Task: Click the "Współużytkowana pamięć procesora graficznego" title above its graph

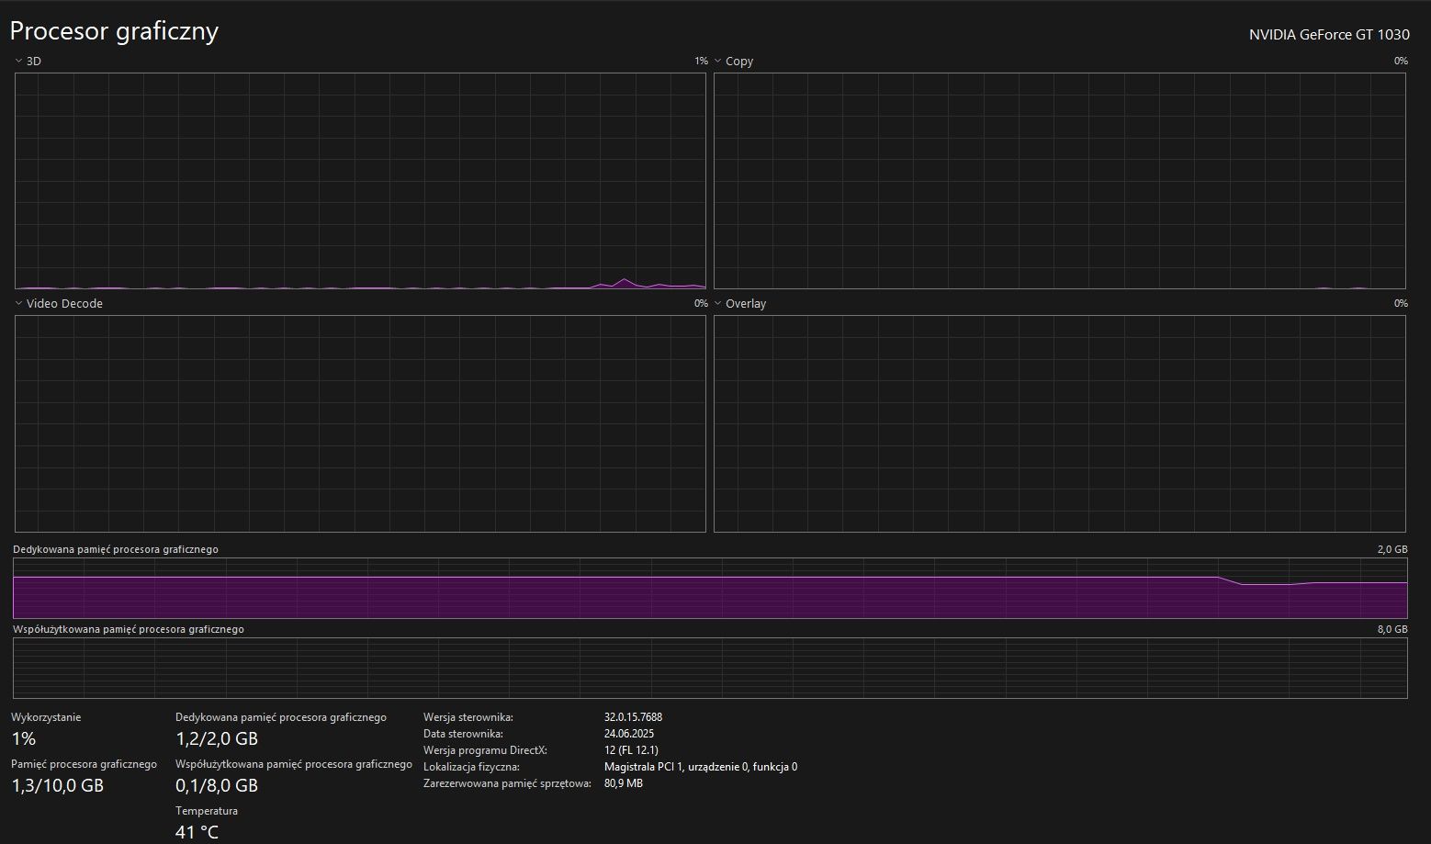Action: pos(129,629)
